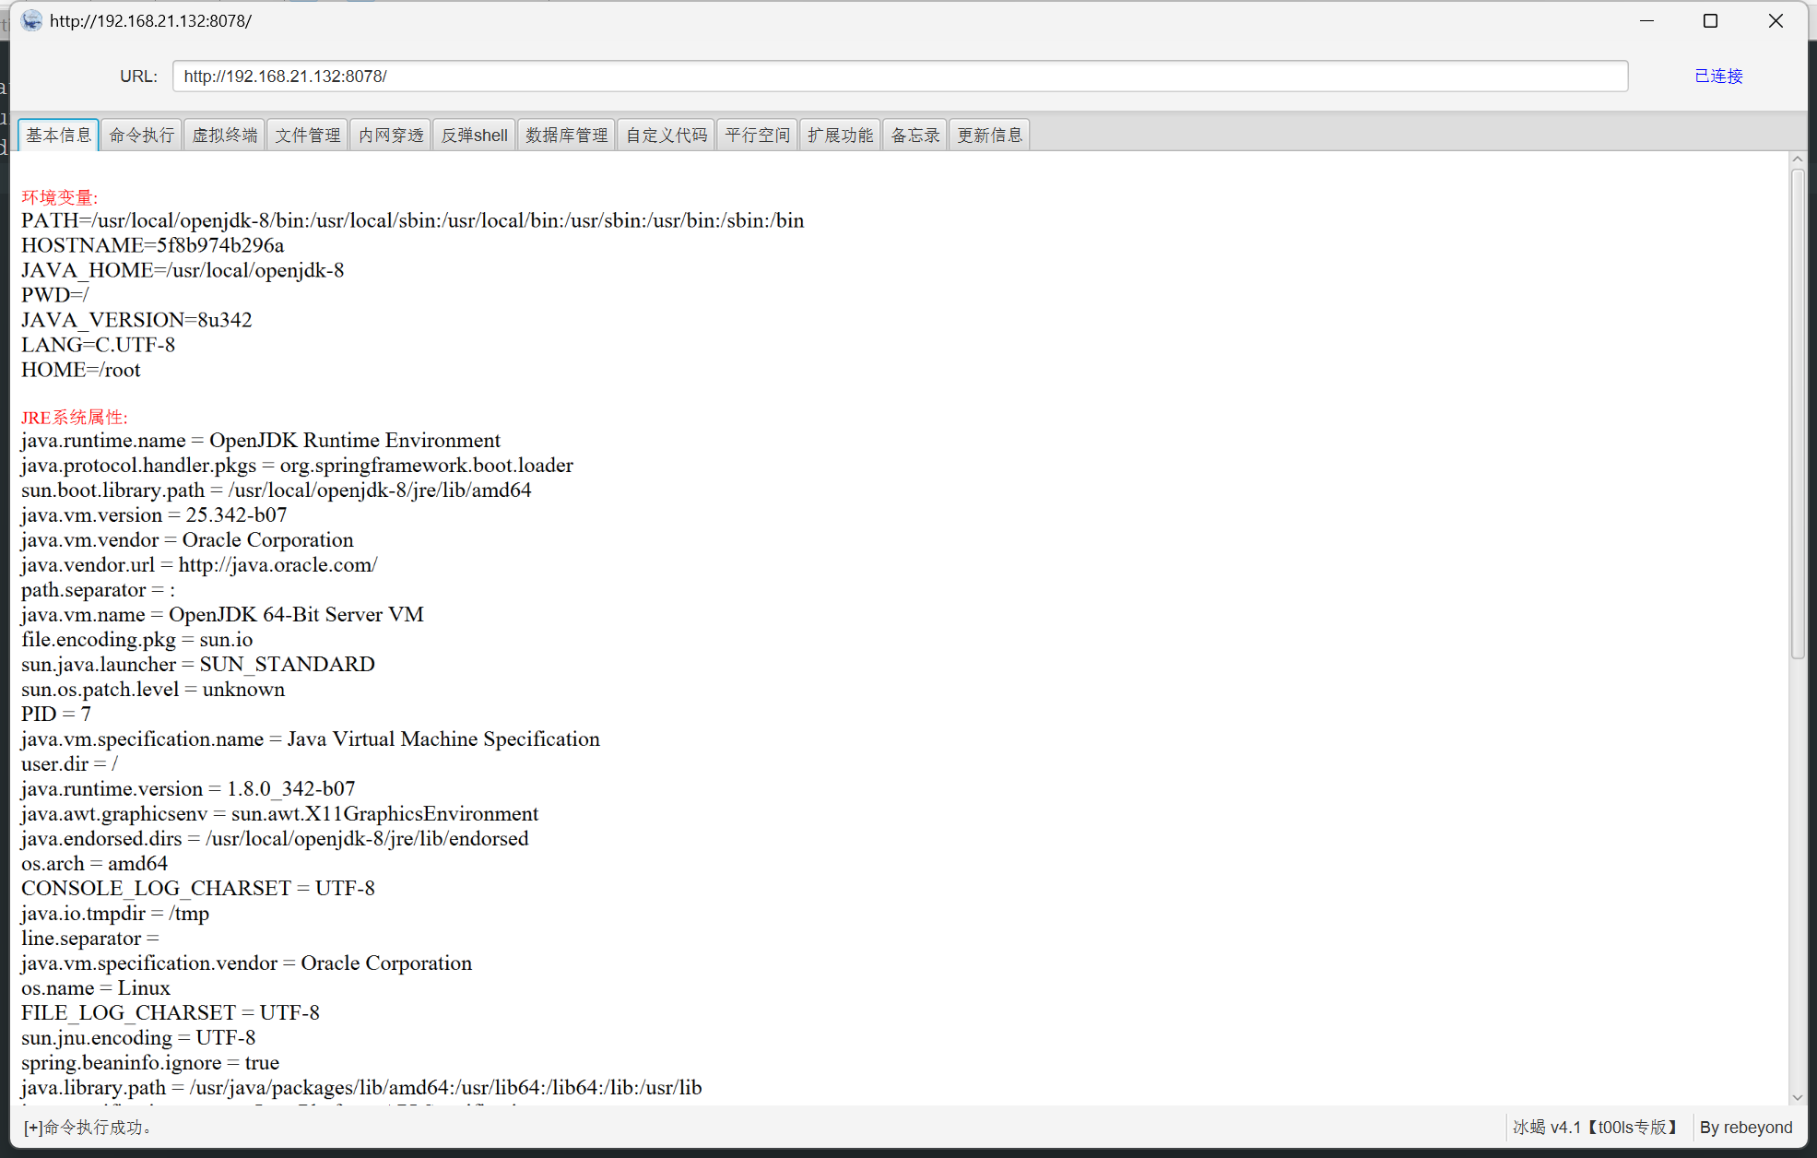
Task: Open the 更新信息 tab
Action: click(x=989, y=136)
